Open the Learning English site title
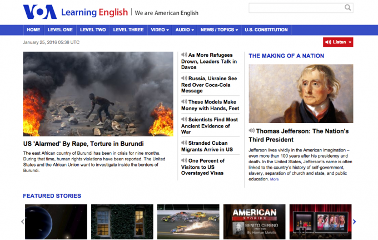This screenshot has height=240, width=378. [94, 12]
